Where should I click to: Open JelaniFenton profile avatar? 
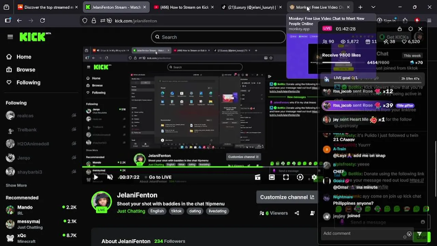101,202
